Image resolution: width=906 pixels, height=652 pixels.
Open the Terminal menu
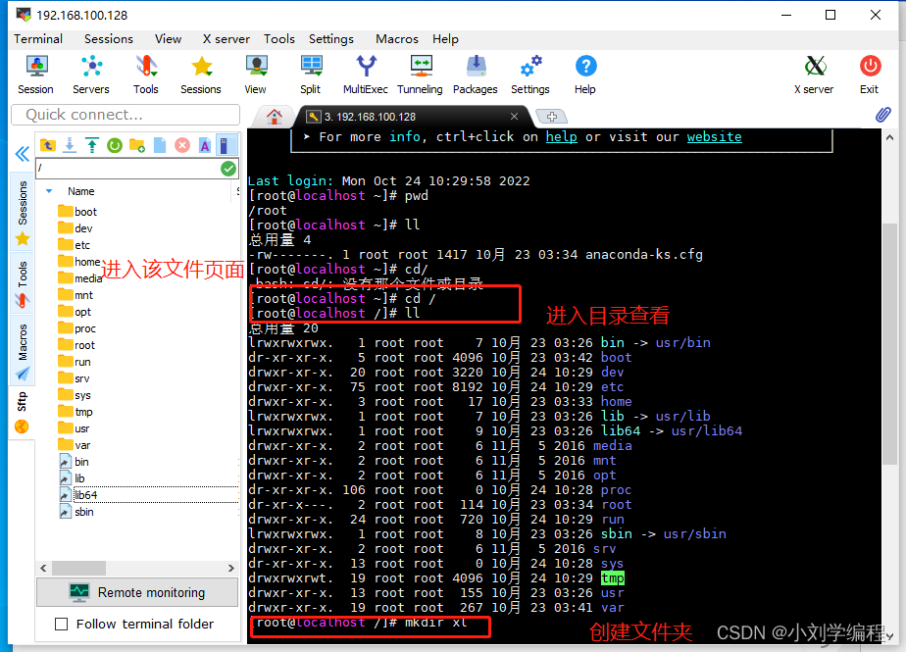(38, 38)
